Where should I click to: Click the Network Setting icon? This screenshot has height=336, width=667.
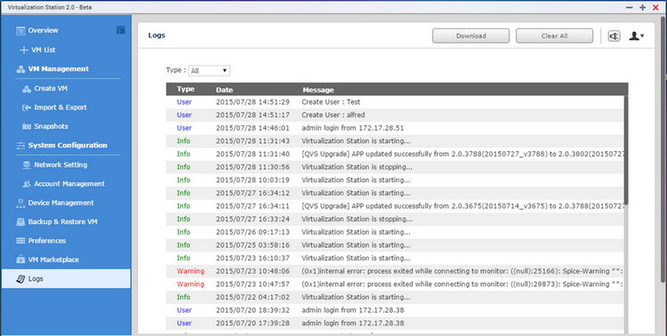point(27,165)
